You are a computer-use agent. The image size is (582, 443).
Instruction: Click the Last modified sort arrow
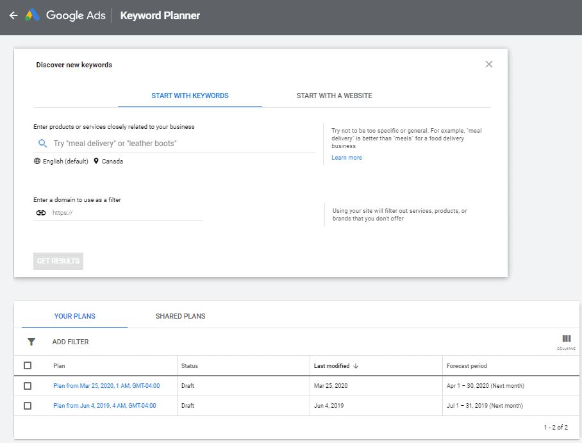[x=356, y=366]
